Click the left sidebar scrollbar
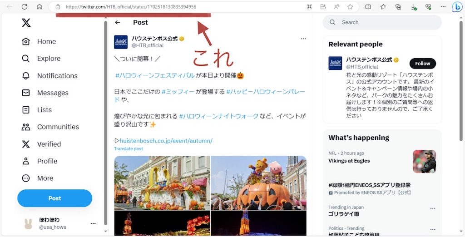The width and height of the screenshot is (465, 237). coord(106,124)
